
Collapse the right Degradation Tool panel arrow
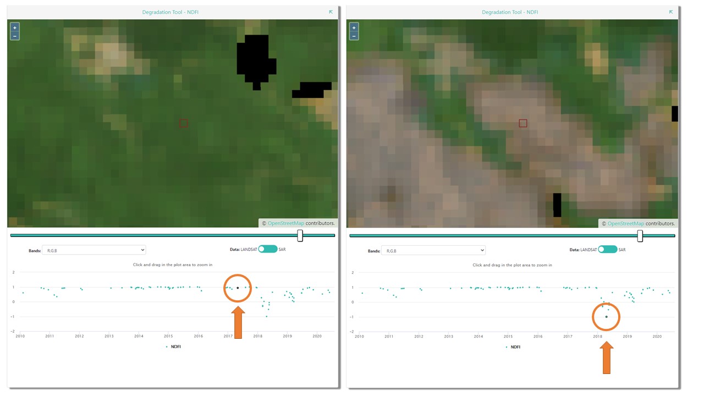point(670,12)
